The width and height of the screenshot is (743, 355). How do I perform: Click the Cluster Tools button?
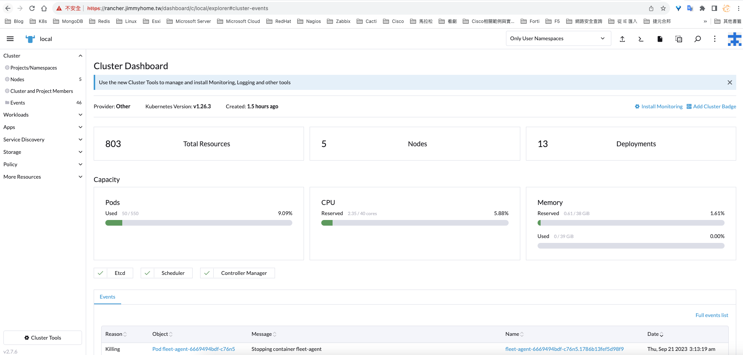pos(43,338)
